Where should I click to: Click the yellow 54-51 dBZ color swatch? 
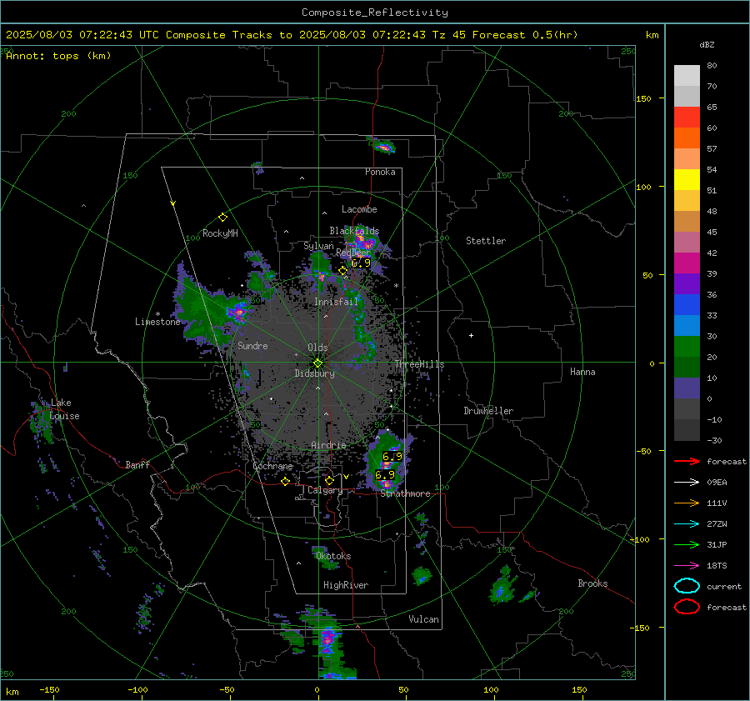tap(687, 180)
